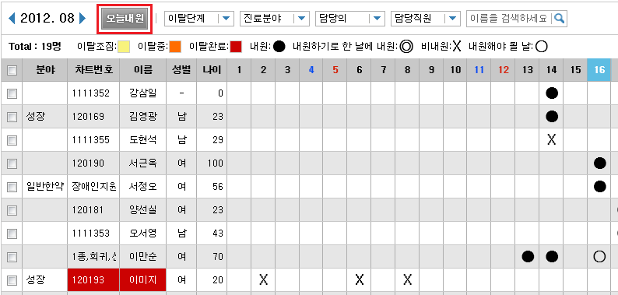Check the box for 이미지's row
Image resolution: width=618 pixels, height=295 pixels.
tap(12, 280)
